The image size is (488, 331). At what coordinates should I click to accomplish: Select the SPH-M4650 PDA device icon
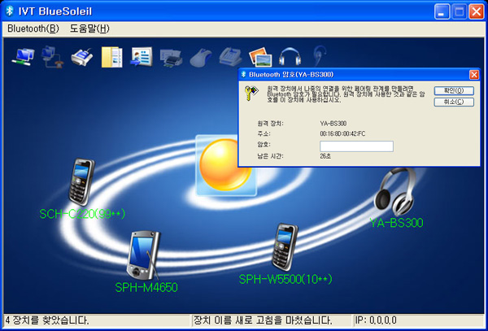[143, 255]
